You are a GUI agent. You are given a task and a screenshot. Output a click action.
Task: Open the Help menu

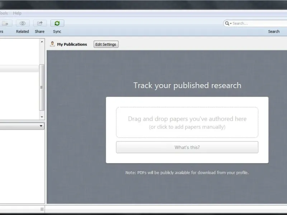click(17, 13)
